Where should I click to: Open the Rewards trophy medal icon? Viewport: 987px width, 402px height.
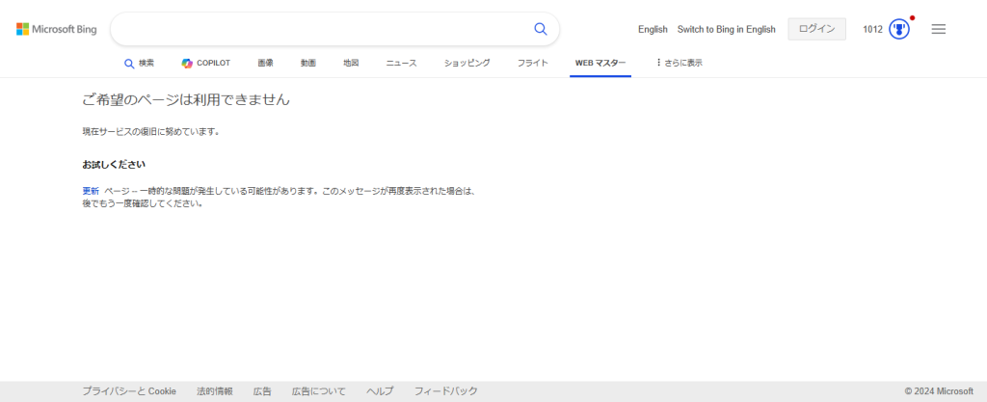(899, 29)
